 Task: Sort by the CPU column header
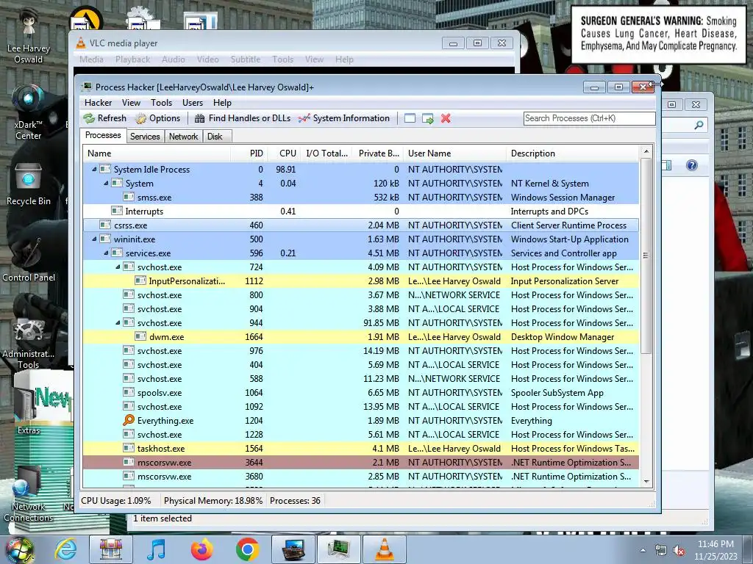[x=284, y=153]
